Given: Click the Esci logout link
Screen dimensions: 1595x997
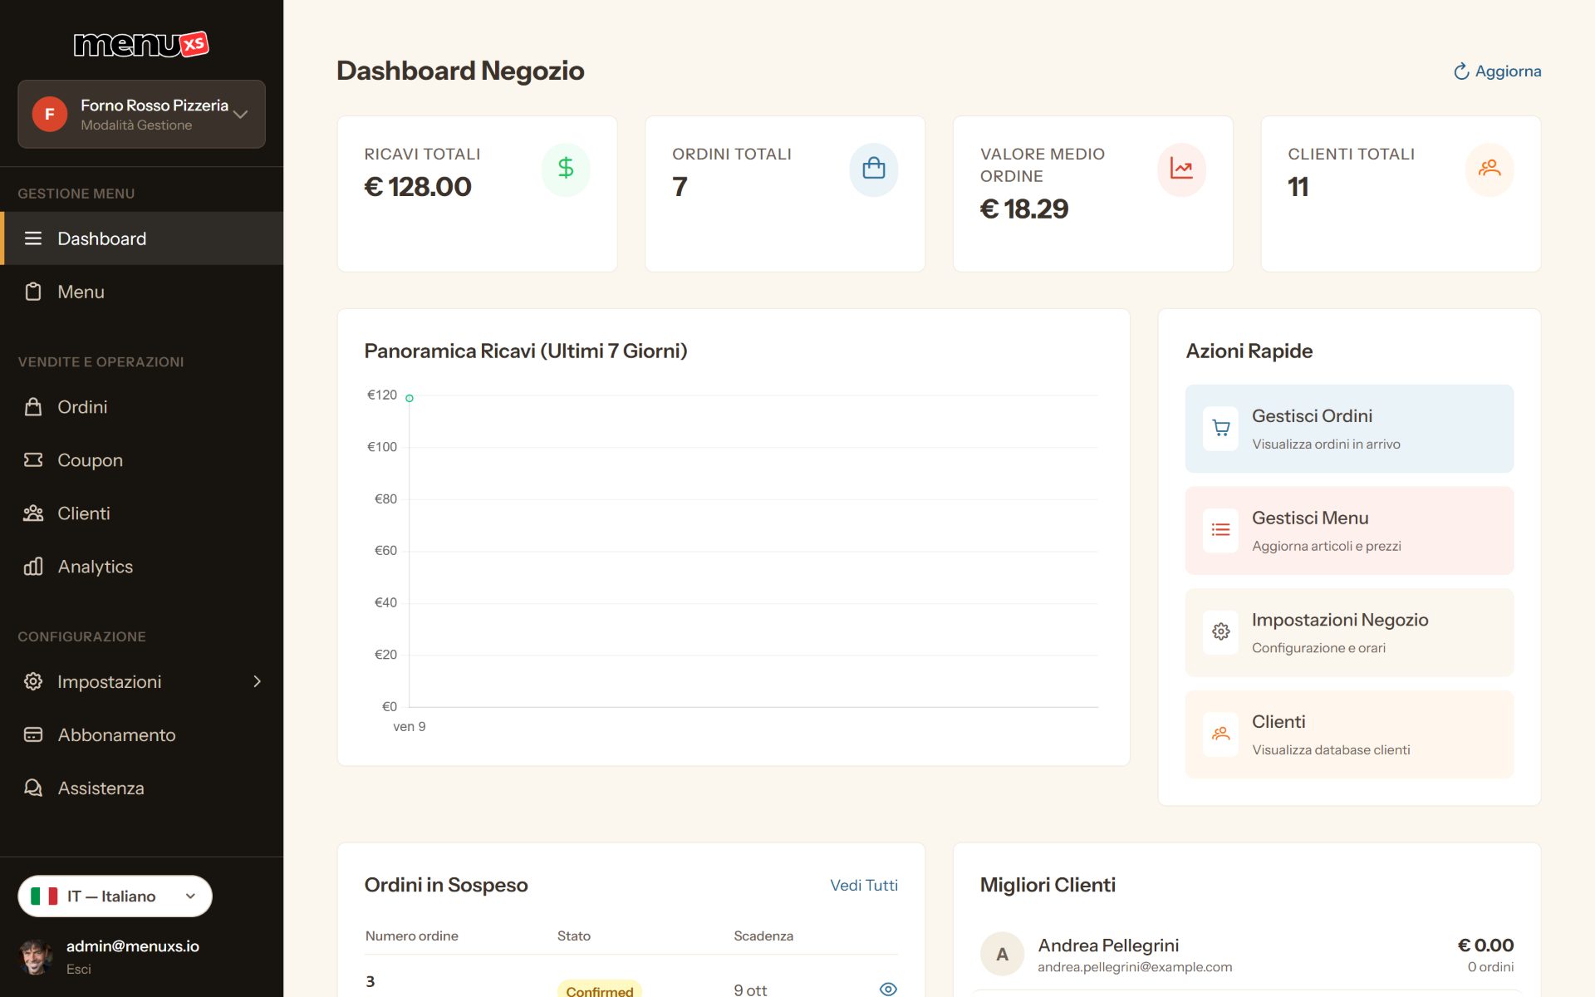Looking at the screenshot, I should pyautogui.click(x=79, y=970).
